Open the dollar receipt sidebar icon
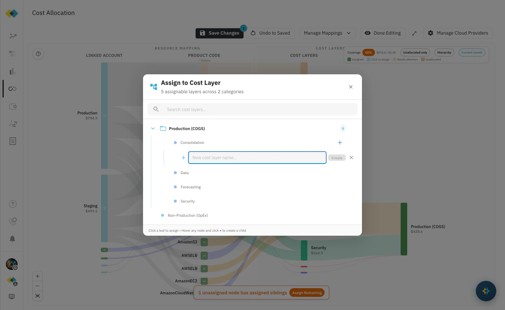 [13, 141]
